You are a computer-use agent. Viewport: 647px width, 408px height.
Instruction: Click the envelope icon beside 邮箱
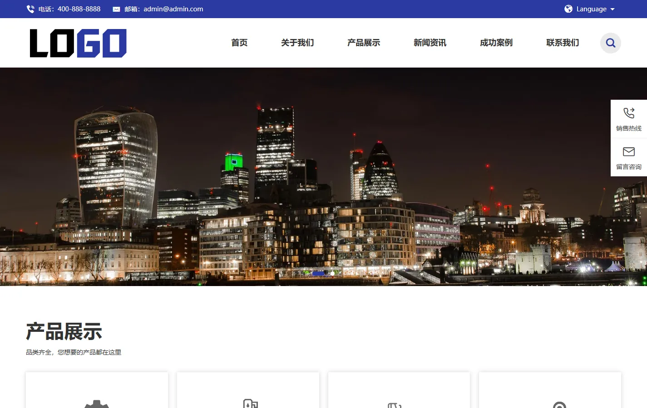coord(116,9)
